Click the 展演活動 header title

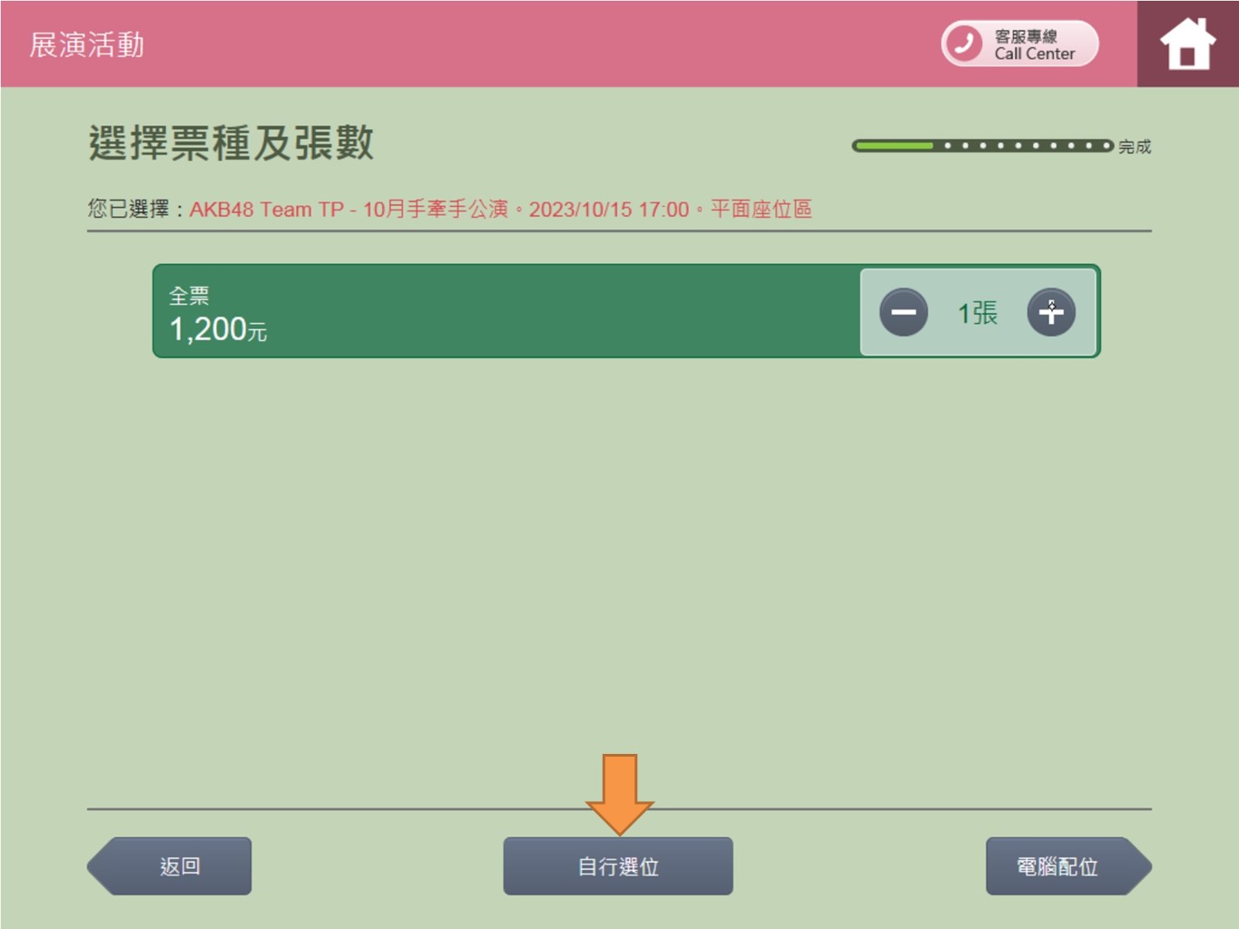pyautogui.click(x=87, y=44)
